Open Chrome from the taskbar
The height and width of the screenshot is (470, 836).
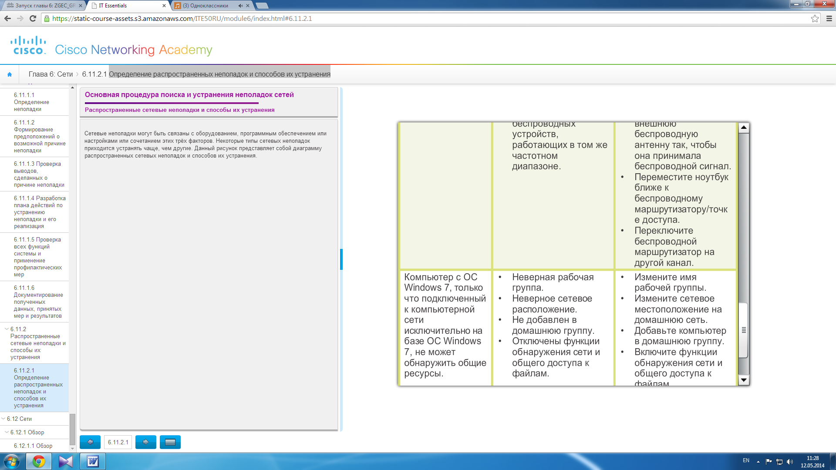(39, 461)
